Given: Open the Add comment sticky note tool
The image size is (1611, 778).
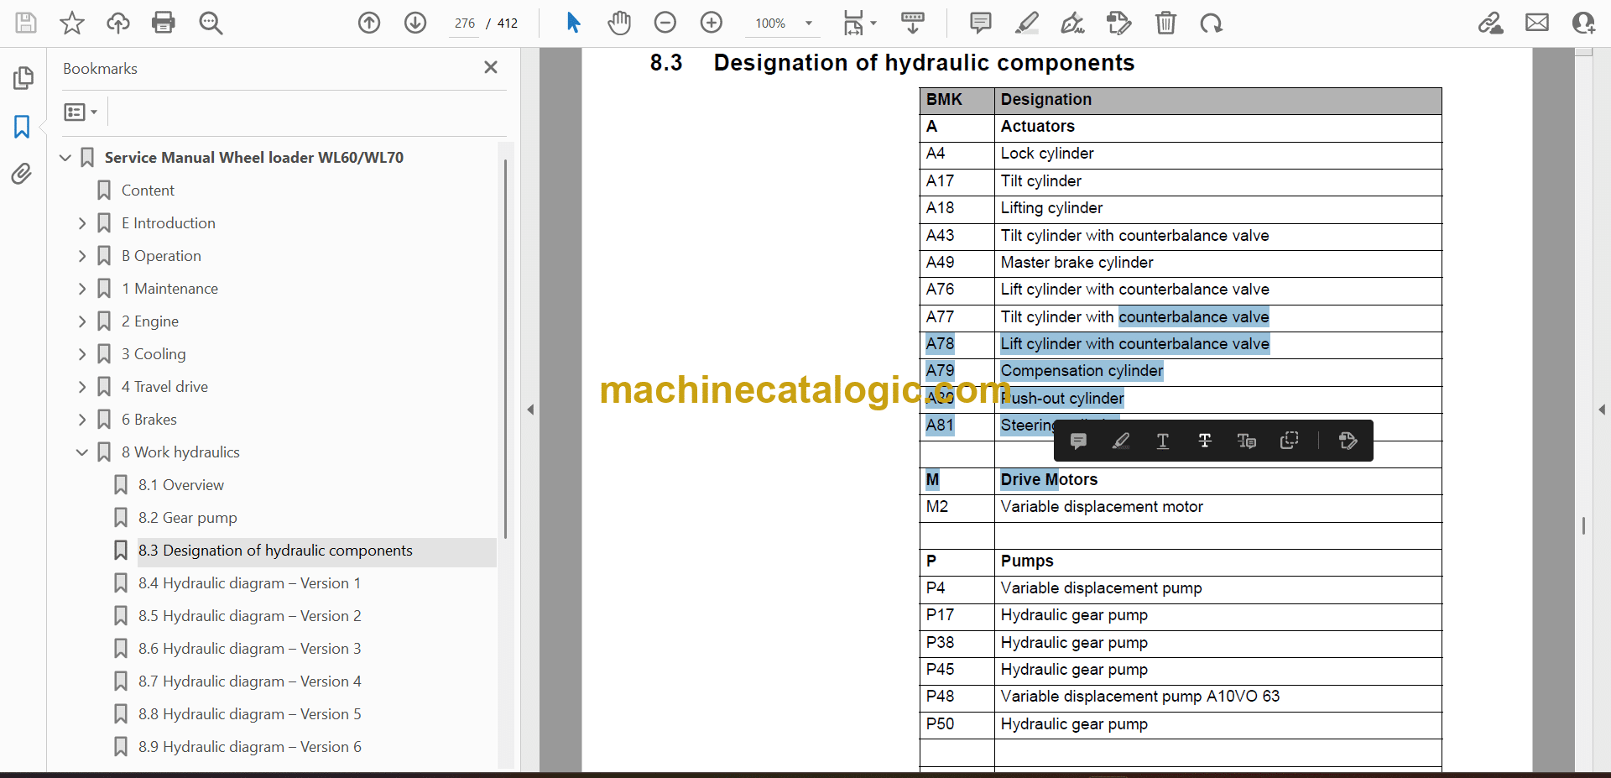Looking at the screenshot, I should tap(980, 23).
